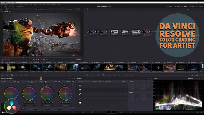This screenshot has width=204, height=115.
Task: Open the viewer options ellipsis menu
Action: click(x=82, y=9)
